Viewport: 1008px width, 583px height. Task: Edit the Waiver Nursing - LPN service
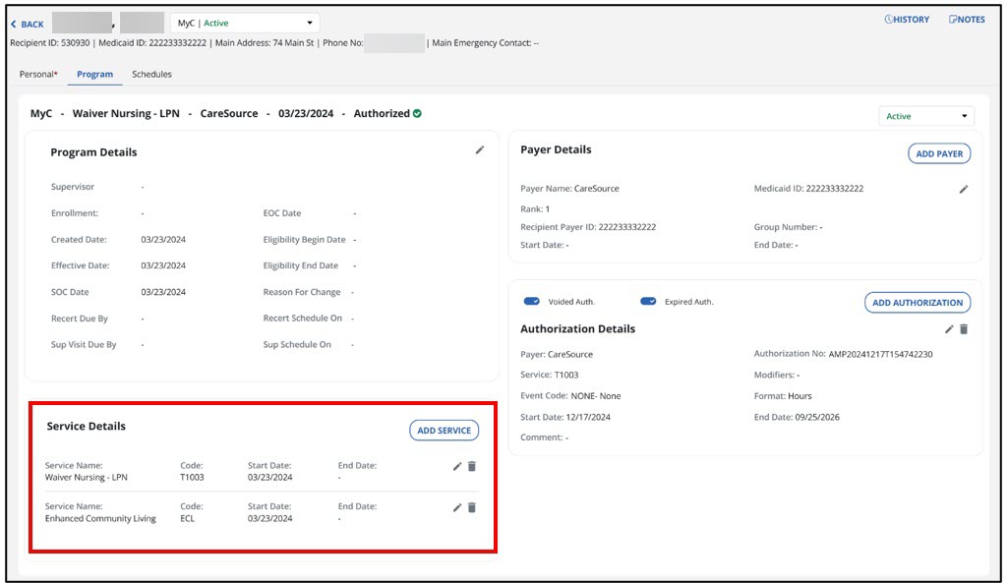pyautogui.click(x=457, y=467)
